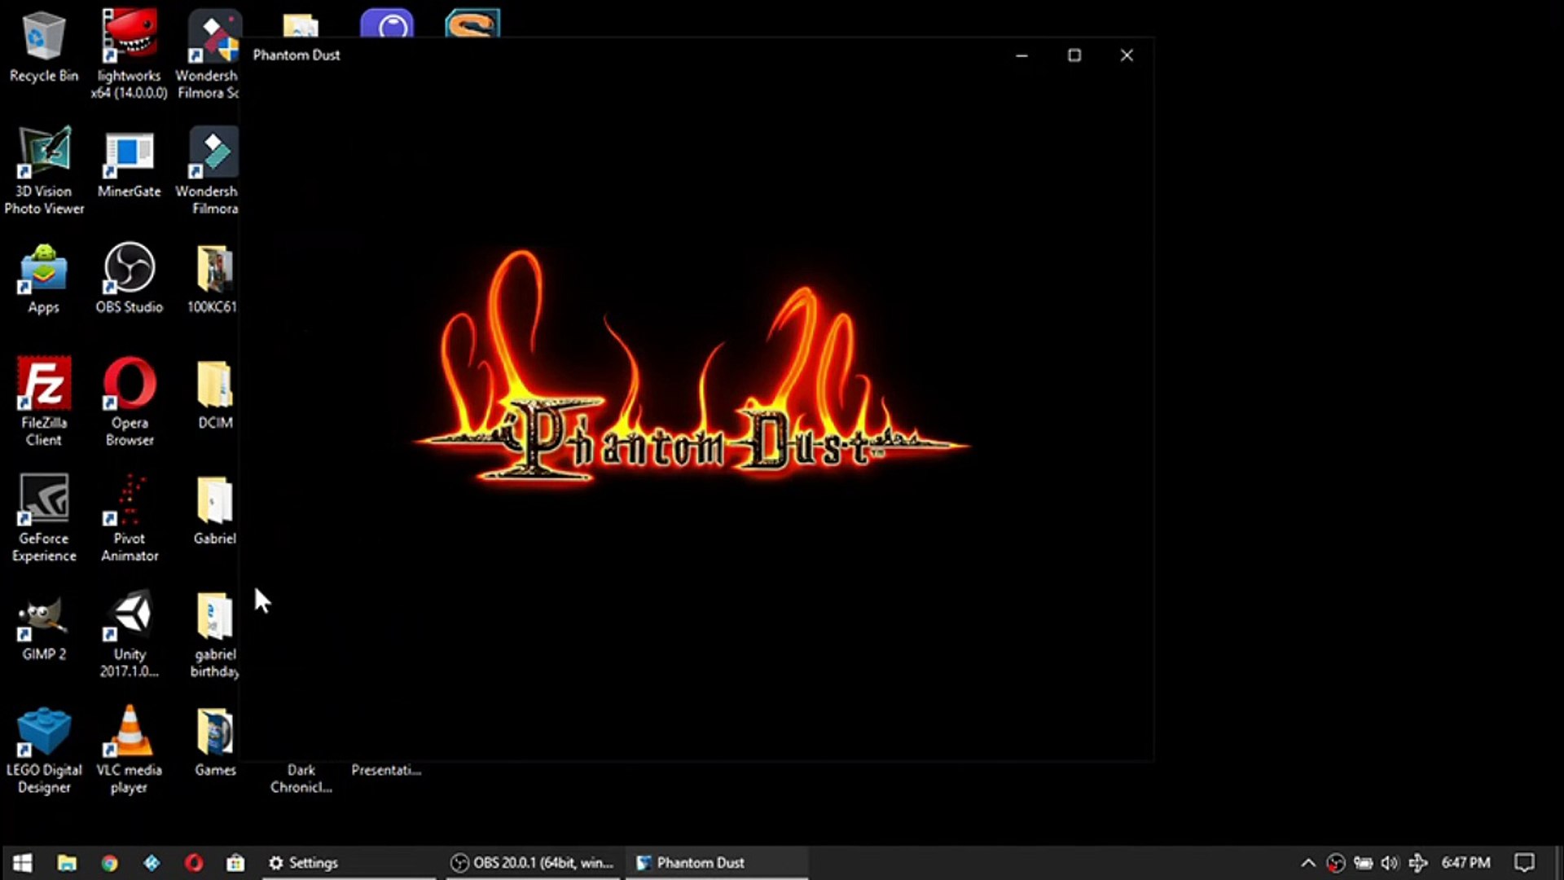Select the LEGO Digital Designer icon
1564x880 pixels.
coord(44,751)
